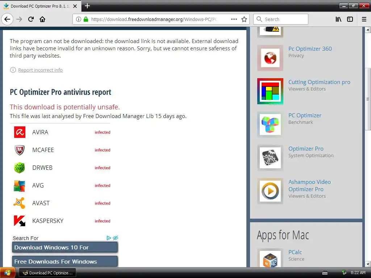This screenshot has height=278, width=371.
Task: Click the Download PC Optimize taskbar button
Action: 47,273
